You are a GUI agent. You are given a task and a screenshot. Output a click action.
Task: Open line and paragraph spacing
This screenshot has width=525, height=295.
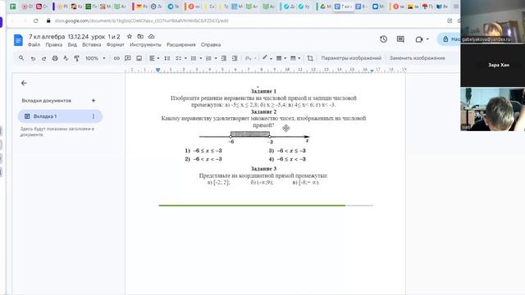click(167, 58)
